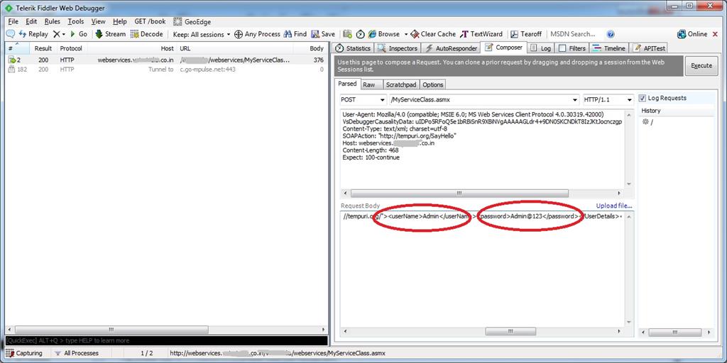This screenshot has height=363, width=727.
Task: Switch to the Filters tab
Action: click(572, 48)
